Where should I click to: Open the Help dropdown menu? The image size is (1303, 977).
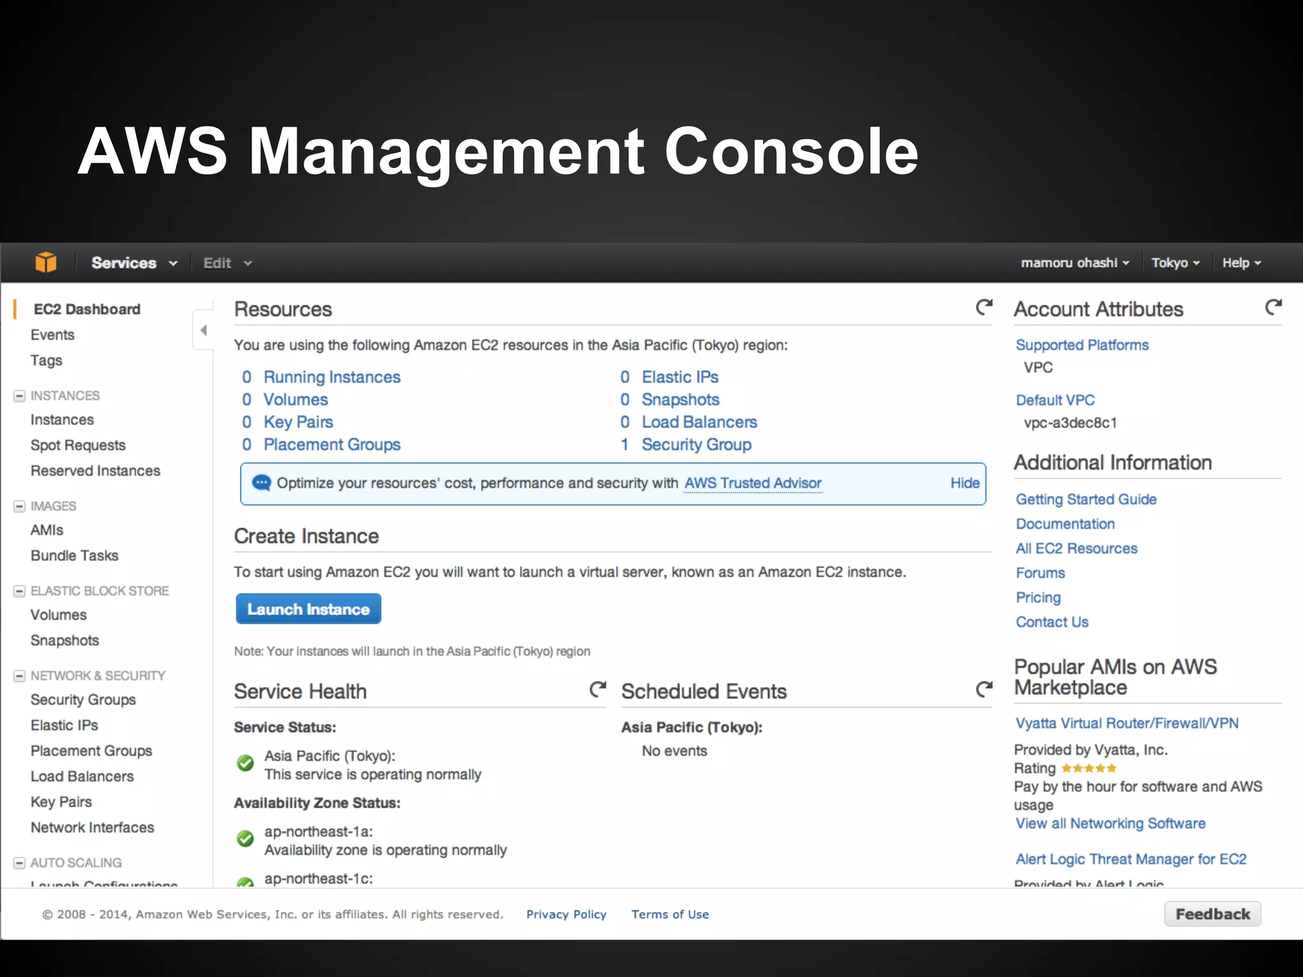1242,263
